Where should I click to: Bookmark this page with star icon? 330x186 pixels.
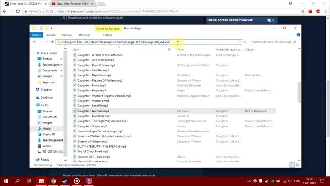(x=303, y=11)
